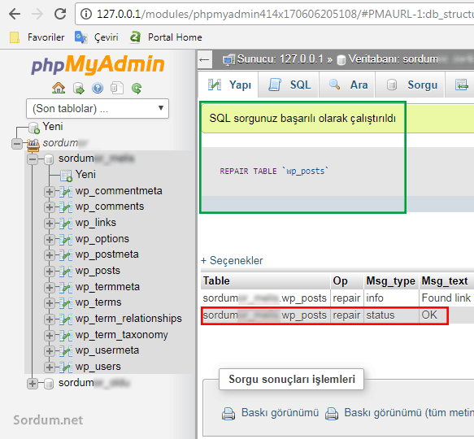This screenshot has height=439, width=474.
Task: Click Baskı görünümü (tüm metin) link
Action: (x=409, y=413)
